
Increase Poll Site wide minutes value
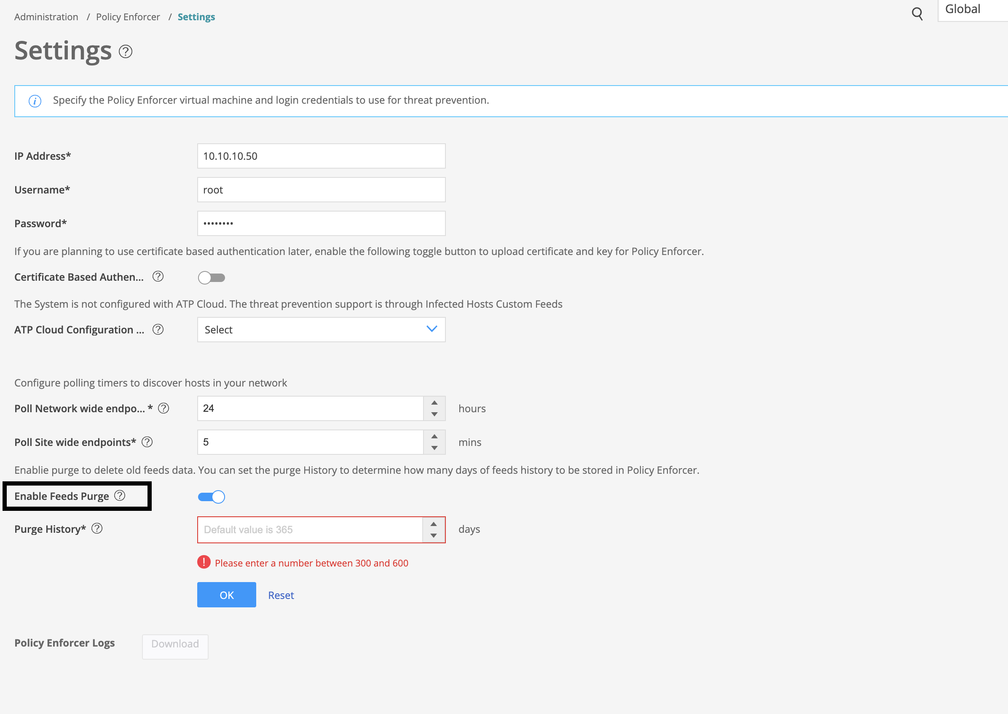(434, 437)
